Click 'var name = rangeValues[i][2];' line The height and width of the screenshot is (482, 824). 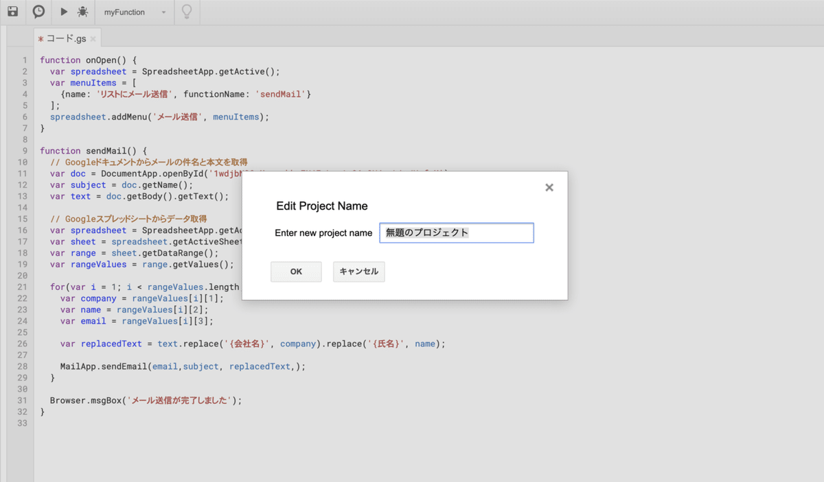pyautogui.click(x=134, y=309)
